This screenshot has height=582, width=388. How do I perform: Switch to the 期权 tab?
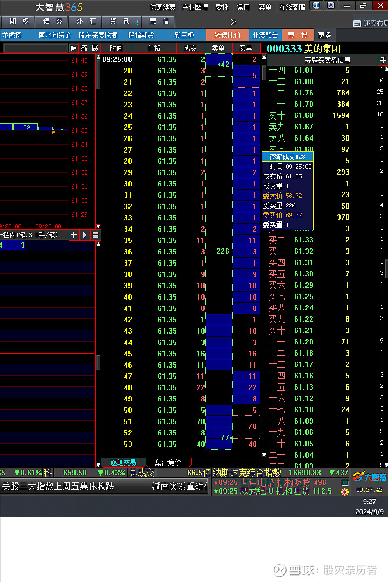click(19, 22)
